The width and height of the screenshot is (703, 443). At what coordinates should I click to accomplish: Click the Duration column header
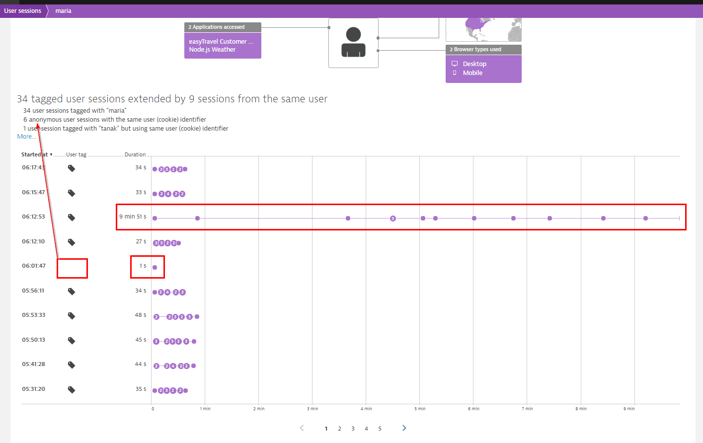point(135,154)
